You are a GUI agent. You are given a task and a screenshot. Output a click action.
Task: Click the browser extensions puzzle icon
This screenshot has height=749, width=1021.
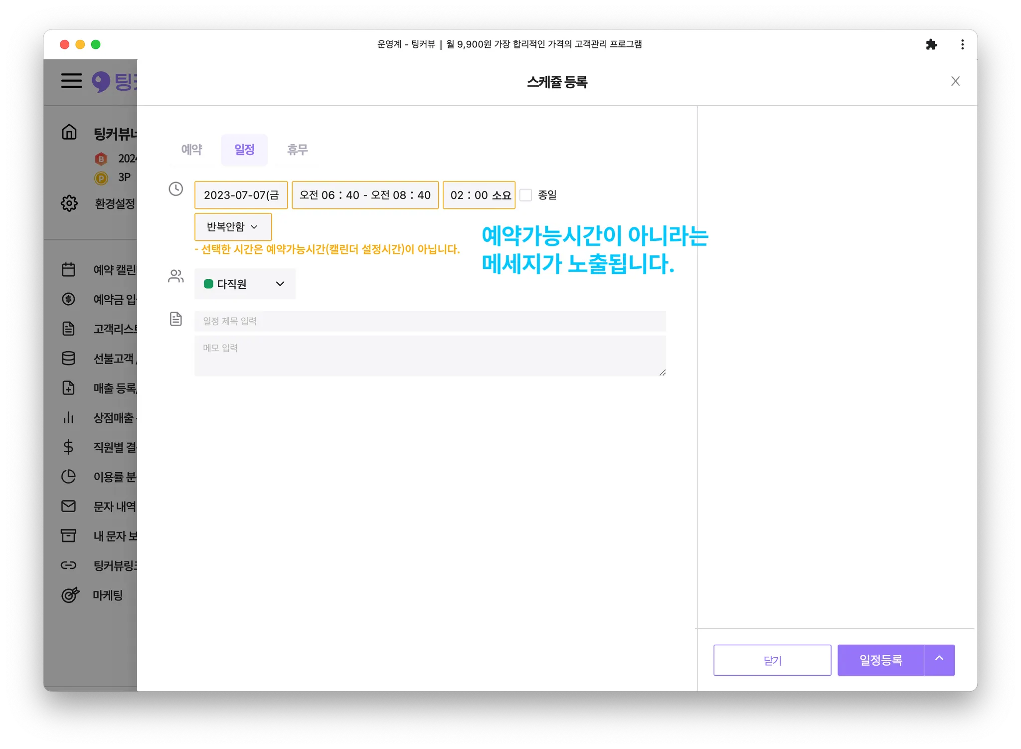(931, 44)
